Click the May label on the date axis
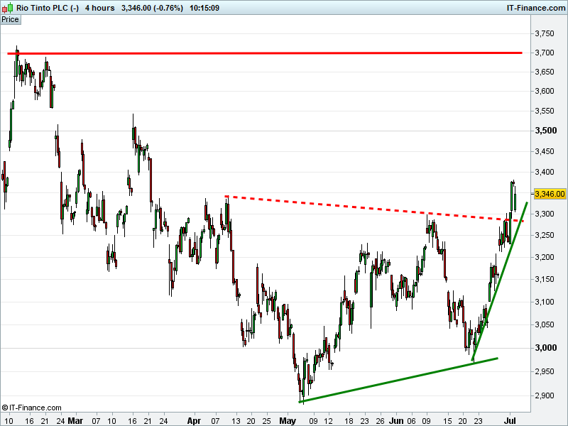This screenshot has width=568, height=426. tap(288, 421)
